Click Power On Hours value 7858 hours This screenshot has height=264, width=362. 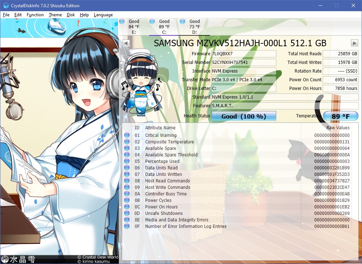(341, 88)
